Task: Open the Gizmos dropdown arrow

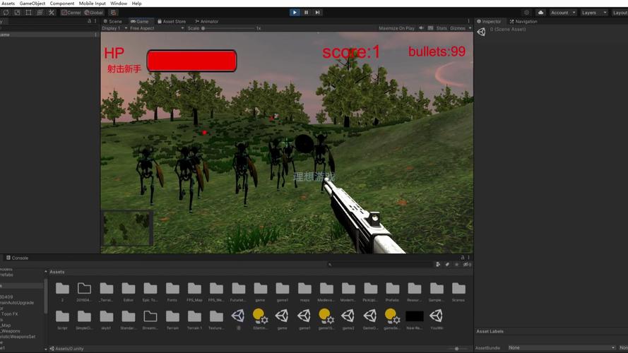Action: pos(470,28)
